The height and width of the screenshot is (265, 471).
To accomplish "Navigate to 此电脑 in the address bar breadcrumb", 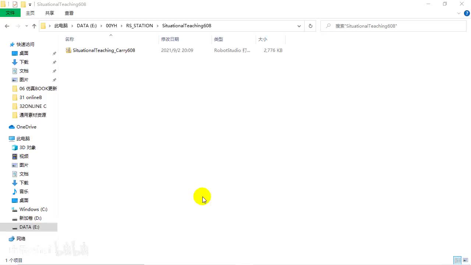I will pos(61,26).
